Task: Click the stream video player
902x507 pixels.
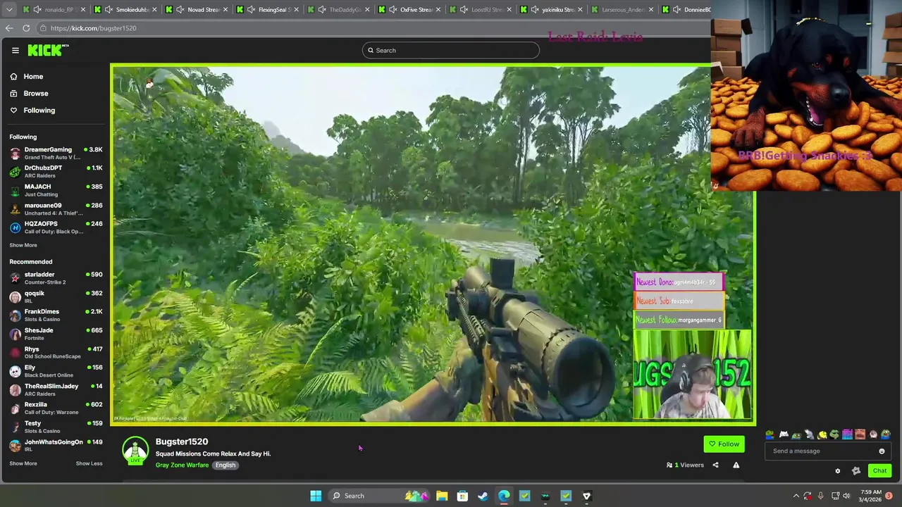Action: [433, 244]
